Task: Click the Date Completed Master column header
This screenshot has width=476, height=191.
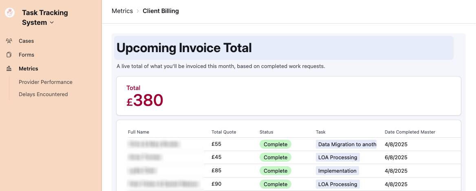Action: coord(410,132)
